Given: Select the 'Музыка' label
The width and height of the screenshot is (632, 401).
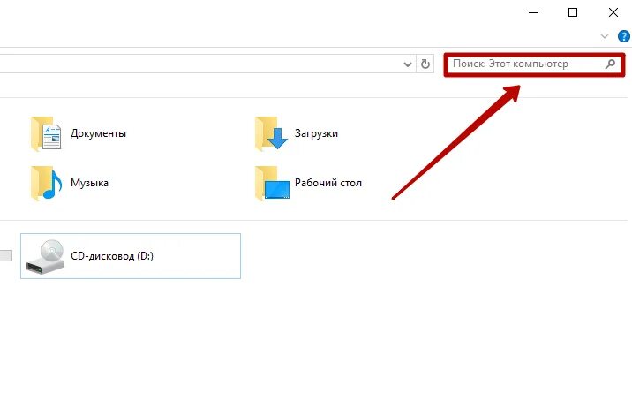Looking at the screenshot, I should coord(89,183).
